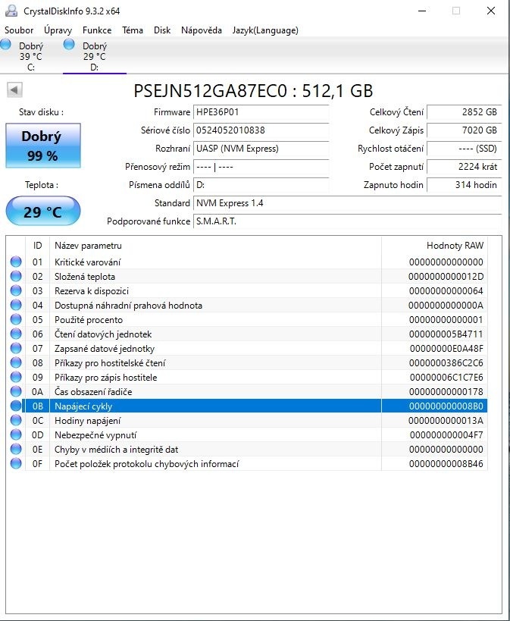Open the Téma menu

(x=133, y=30)
